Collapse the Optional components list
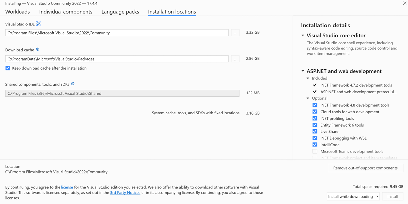The height and width of the screenshot is (204, 408). [x=308, y=98]
